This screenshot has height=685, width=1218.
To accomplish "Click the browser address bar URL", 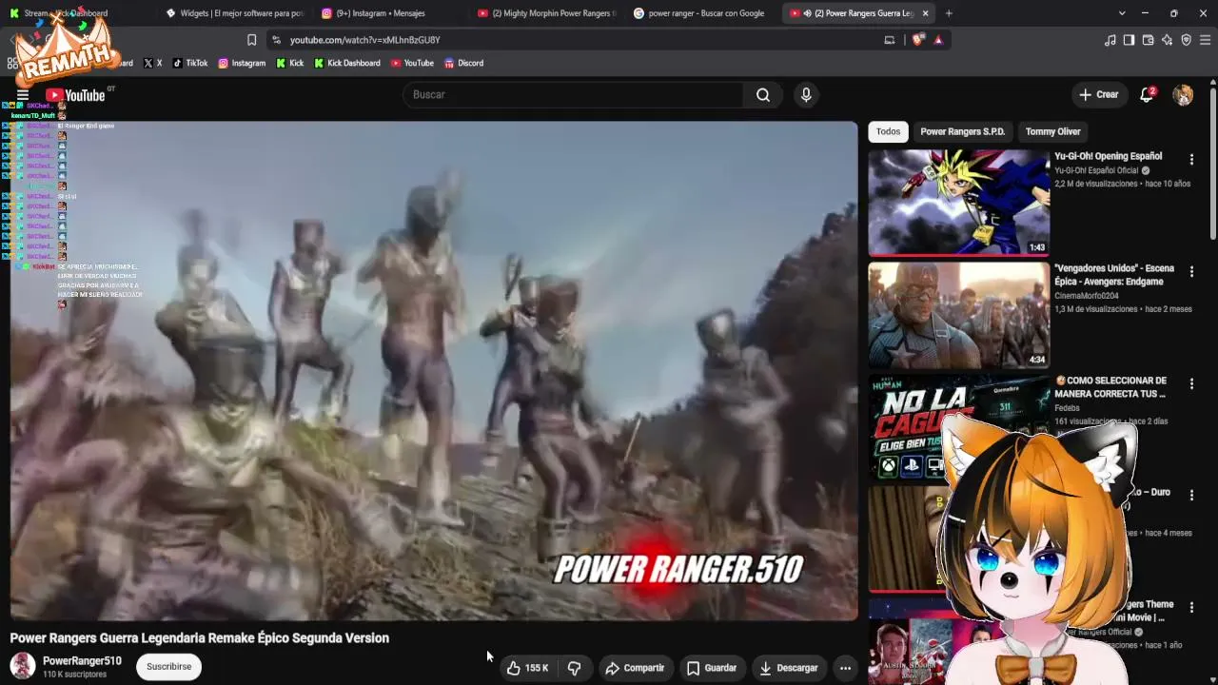I will [x=364, y=40].
